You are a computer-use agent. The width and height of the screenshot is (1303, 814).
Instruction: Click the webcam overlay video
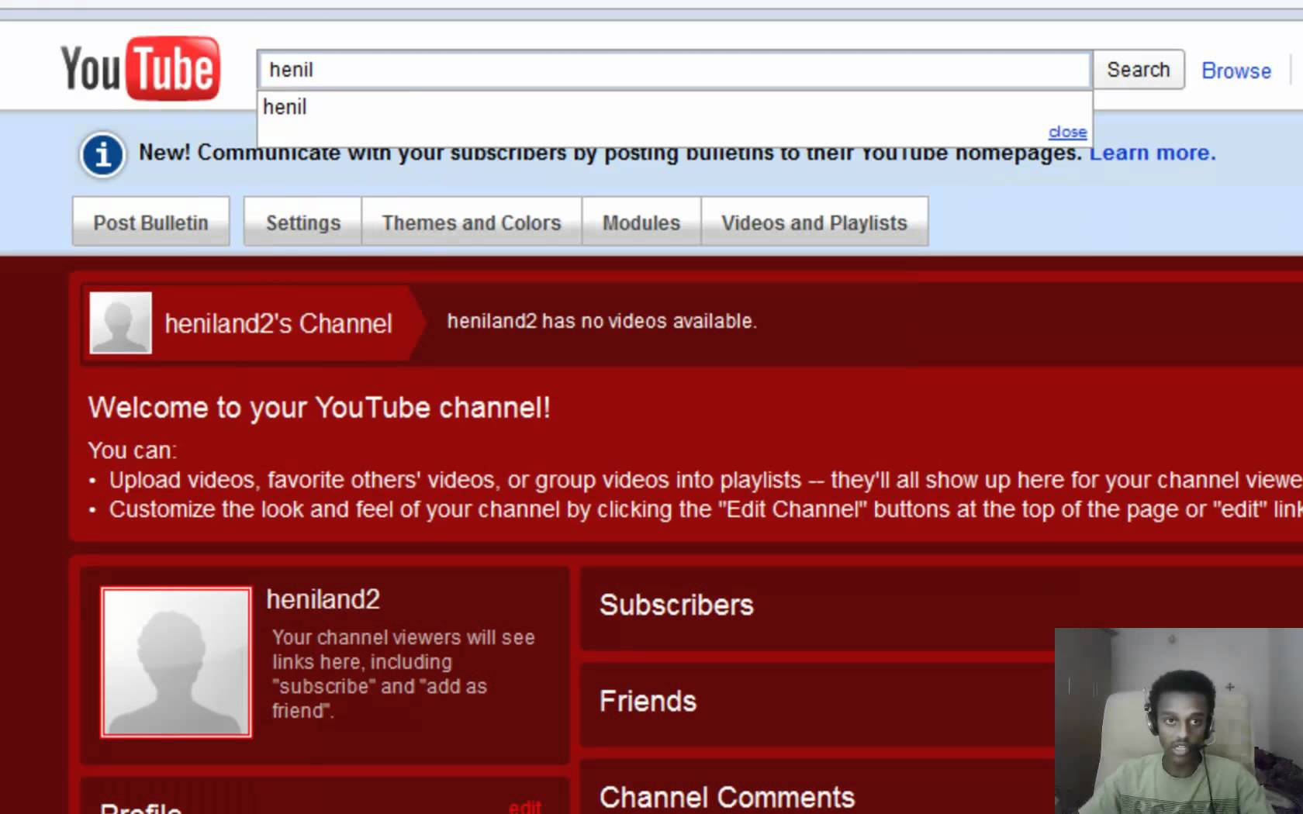[x=1179, y=721]
